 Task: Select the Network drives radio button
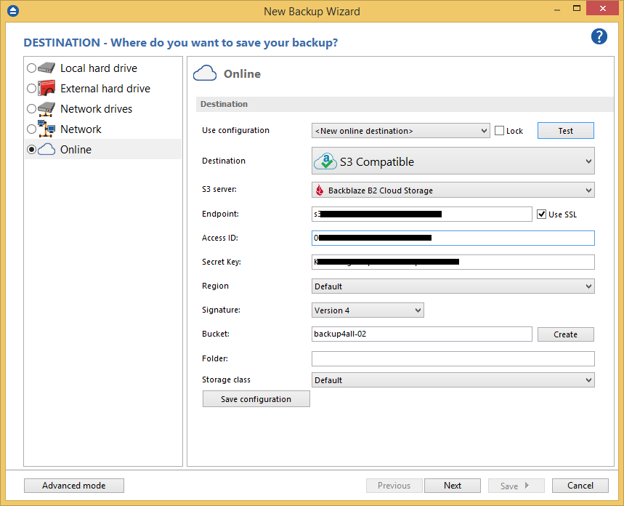point(31,109)
